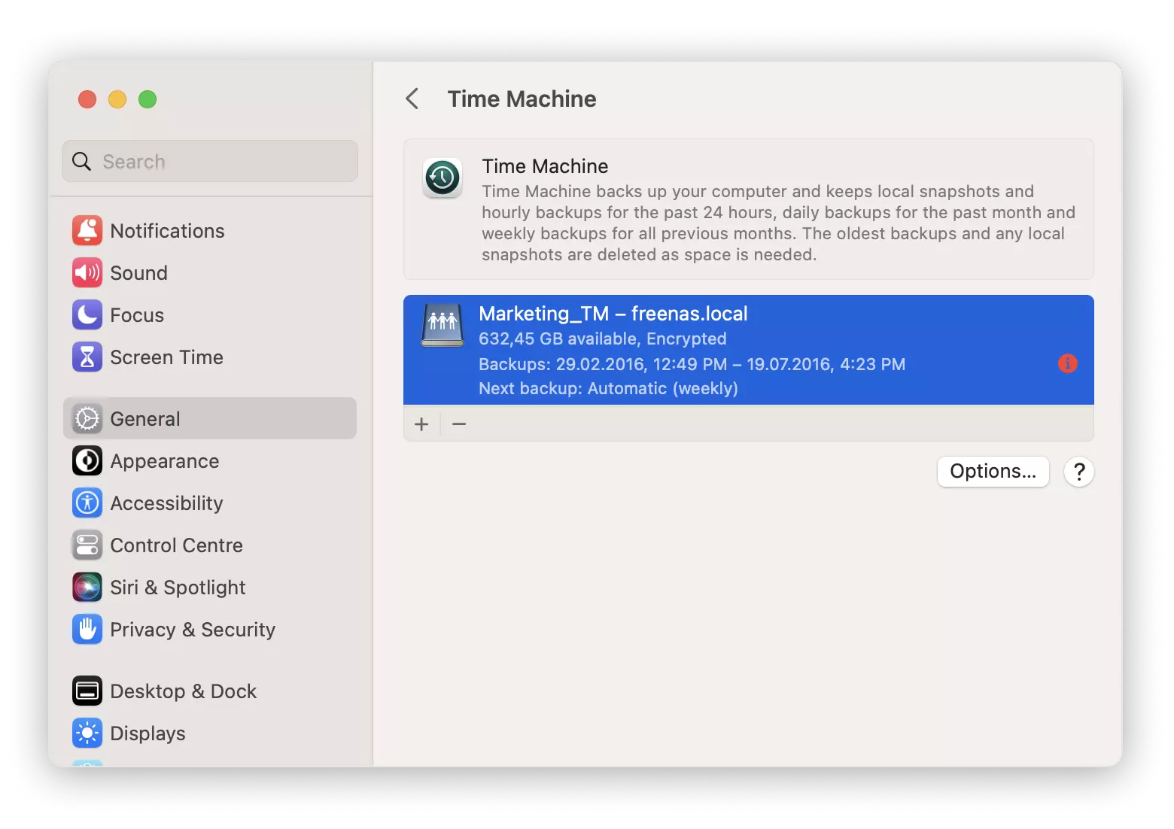
Task: Open Control Centre settings label
Action: coord(176,545)
